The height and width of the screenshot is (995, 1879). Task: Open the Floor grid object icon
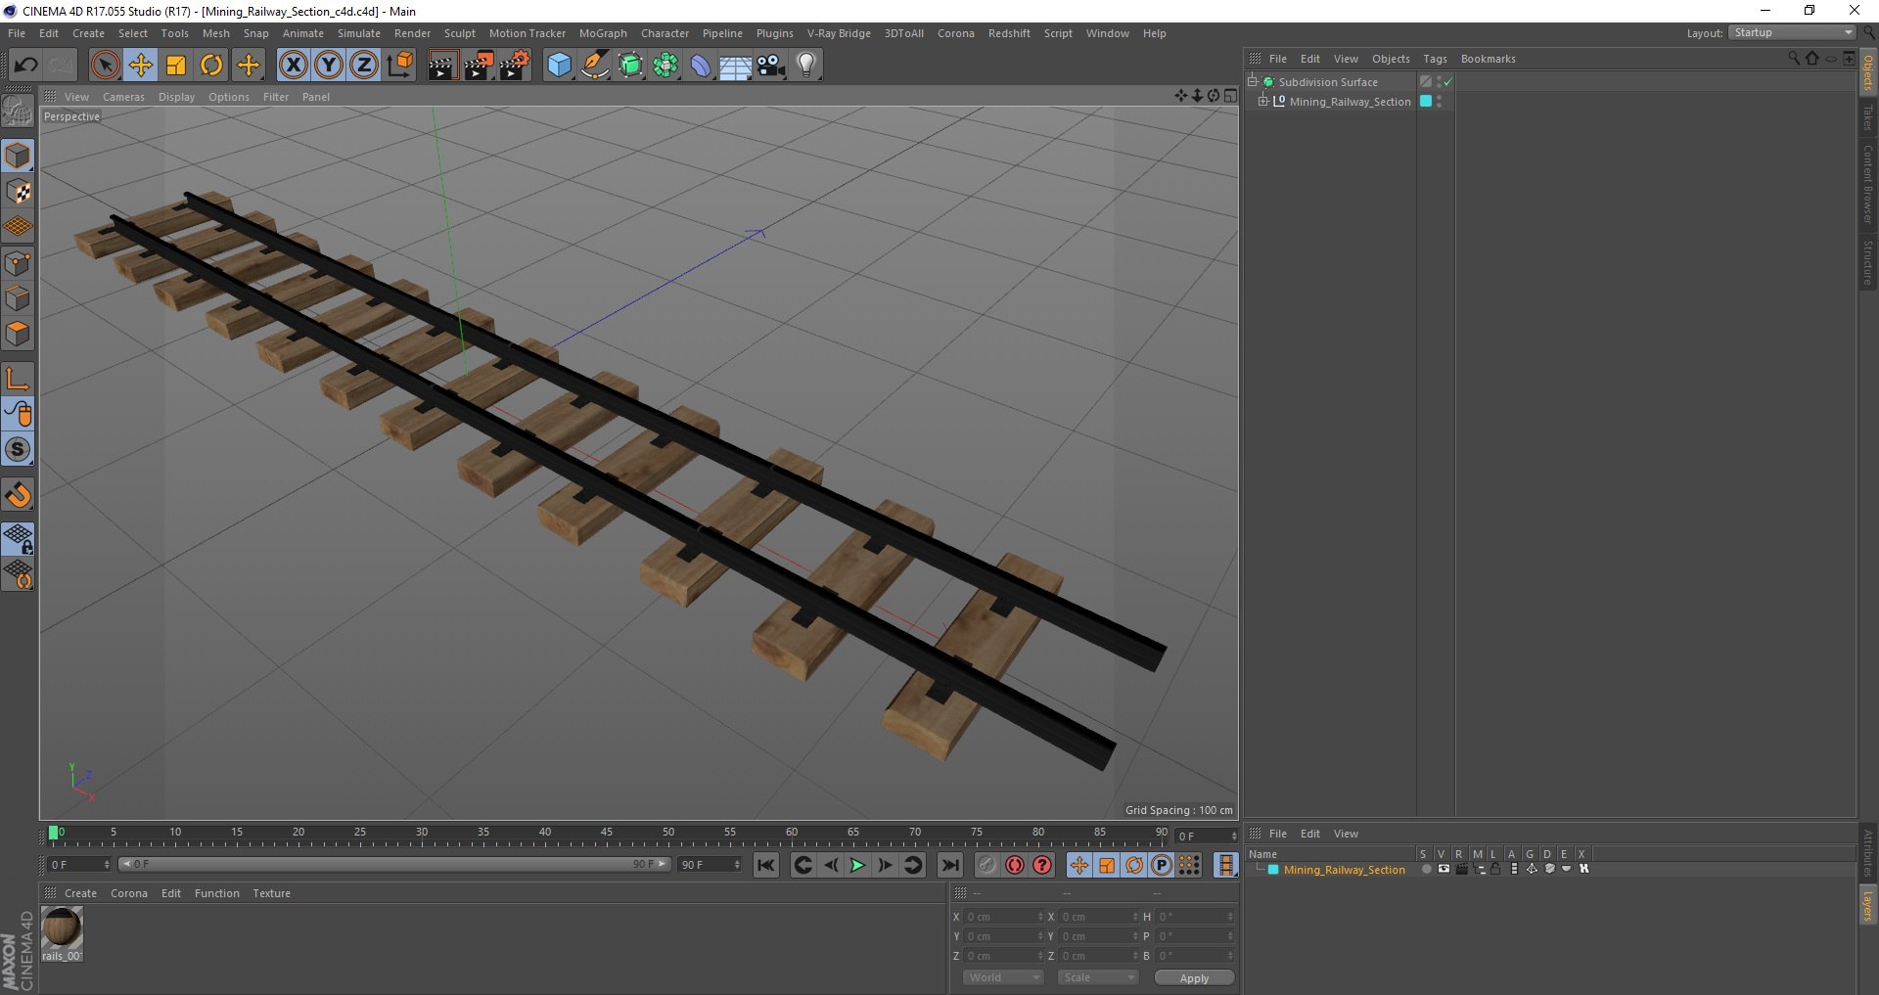click(x=736, y=66)
